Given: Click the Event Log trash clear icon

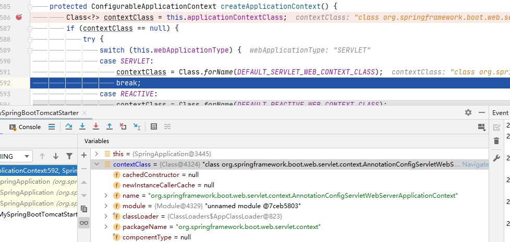Looking at the screenshot, I should [x=496, y=141].
